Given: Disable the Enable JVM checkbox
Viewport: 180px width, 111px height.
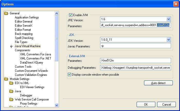Looking at the screenshot, I should pyautogui.click(x=71, y=15).
